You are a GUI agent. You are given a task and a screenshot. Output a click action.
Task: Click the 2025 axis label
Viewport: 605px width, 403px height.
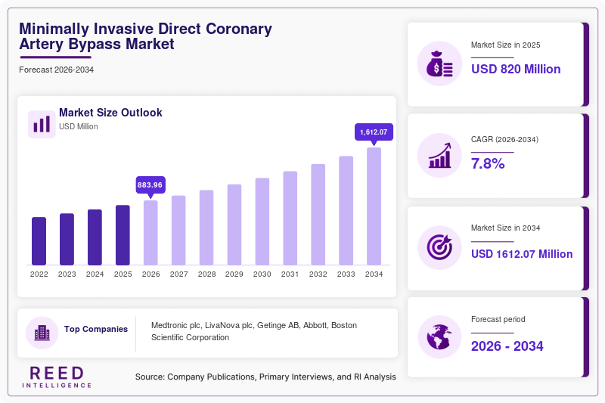pyautogui.click(x=123, y=274)
